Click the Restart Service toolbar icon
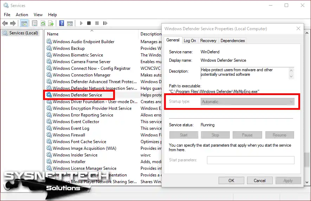311x201 pixels. point(105,24)
